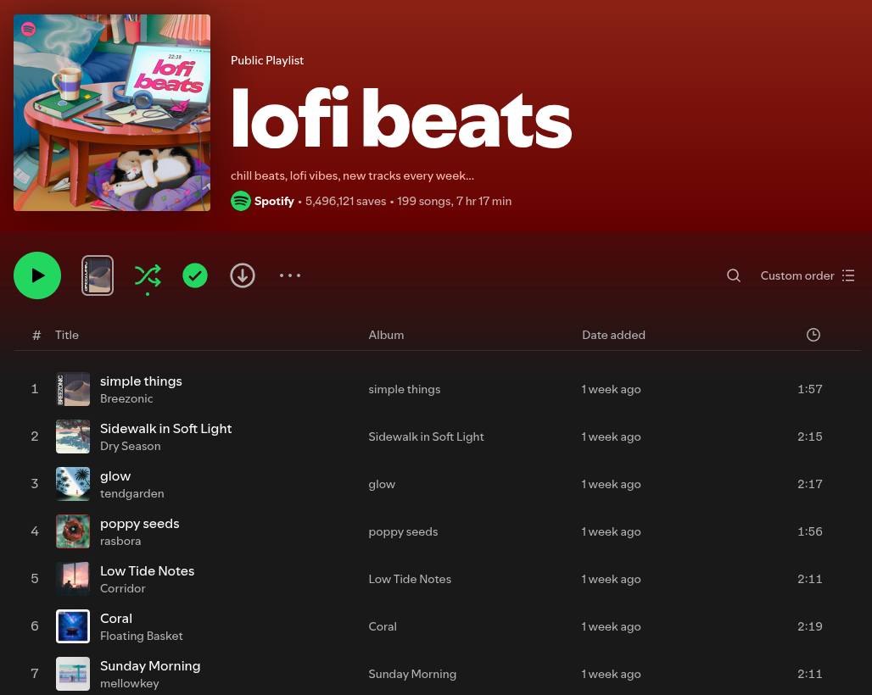Open the Spotify owner profile link
This screenshot has height=695, width=872.
tap(274, 201)
